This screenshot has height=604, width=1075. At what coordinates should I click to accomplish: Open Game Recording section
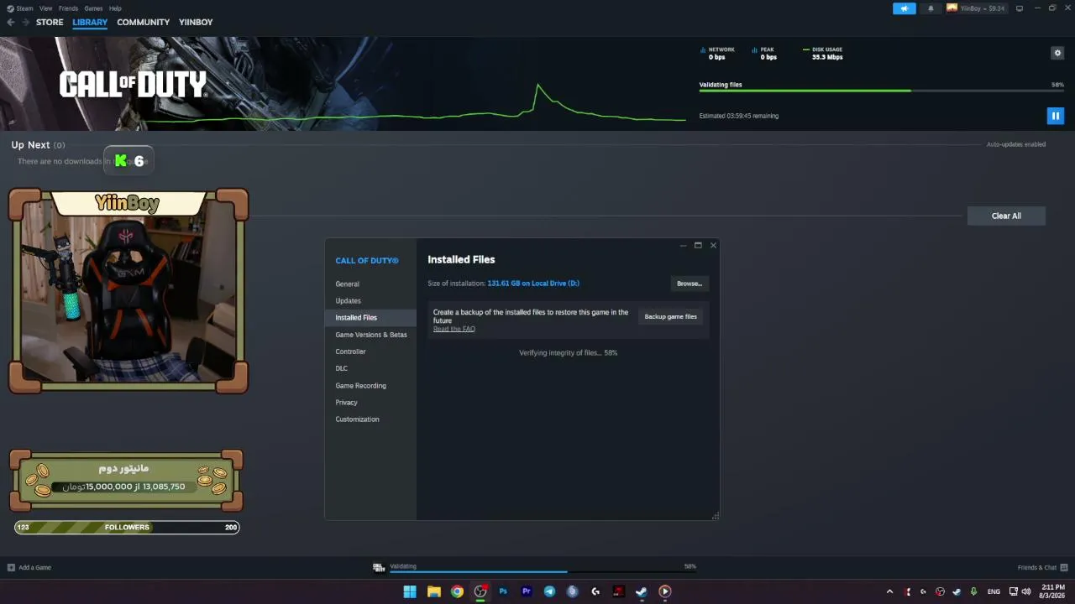click(370, 385)
